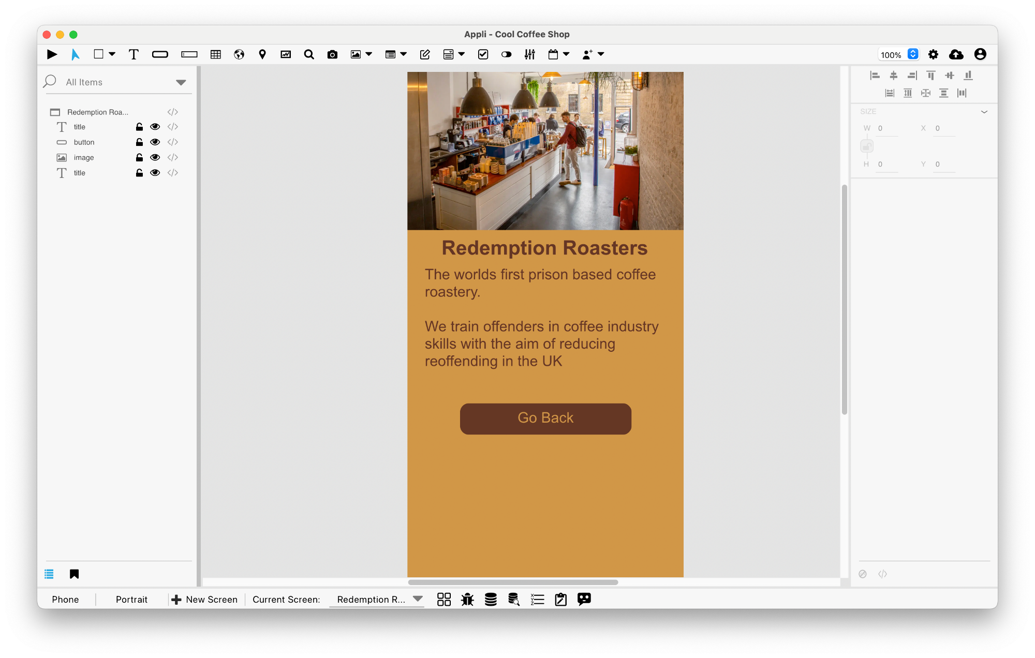Screen dimensions: 1035x658
Task: Open the bug debugger icon
Action: 467,600
